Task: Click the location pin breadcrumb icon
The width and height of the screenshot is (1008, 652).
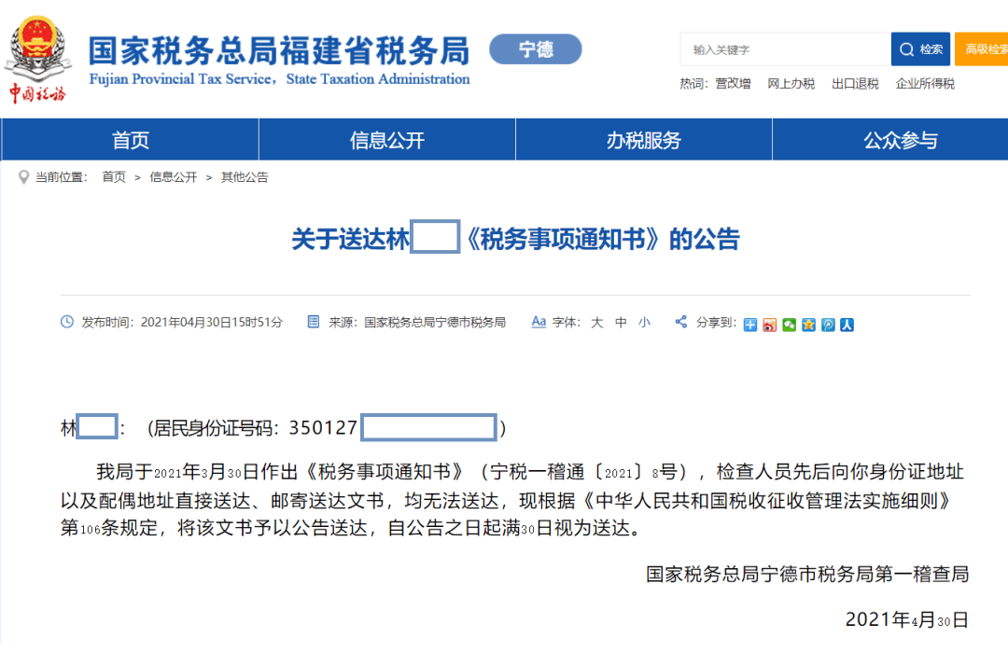Action: [x=23, y=177]
